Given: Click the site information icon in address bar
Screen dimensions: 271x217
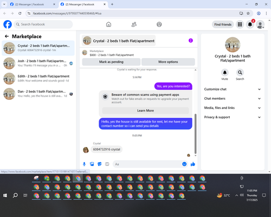Looking at the screenshot, I should click(x=29, y=13).
